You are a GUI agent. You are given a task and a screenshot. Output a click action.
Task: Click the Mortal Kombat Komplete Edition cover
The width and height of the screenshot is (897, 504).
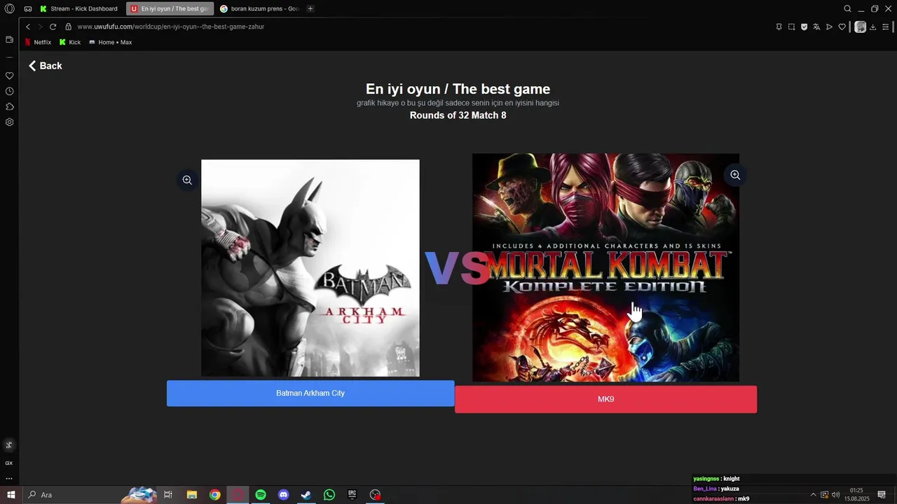(x=605, y=267)
